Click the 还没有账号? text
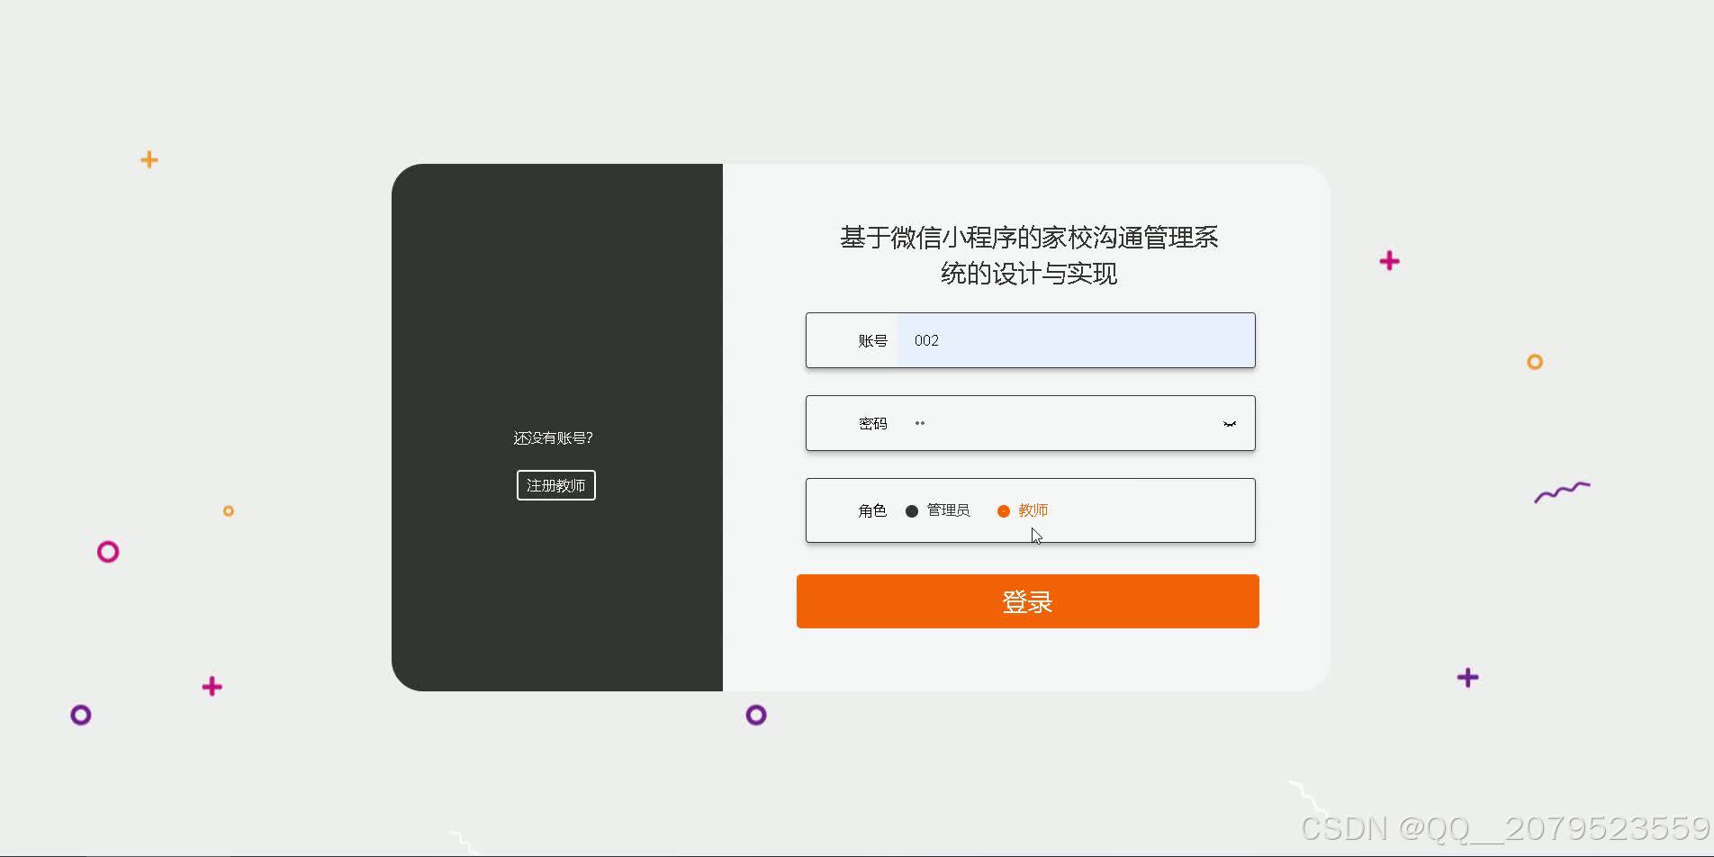 coord(554,438)
